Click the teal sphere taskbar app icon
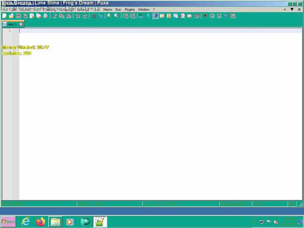This screenshot has height=228, width=304. click(85, 221)
